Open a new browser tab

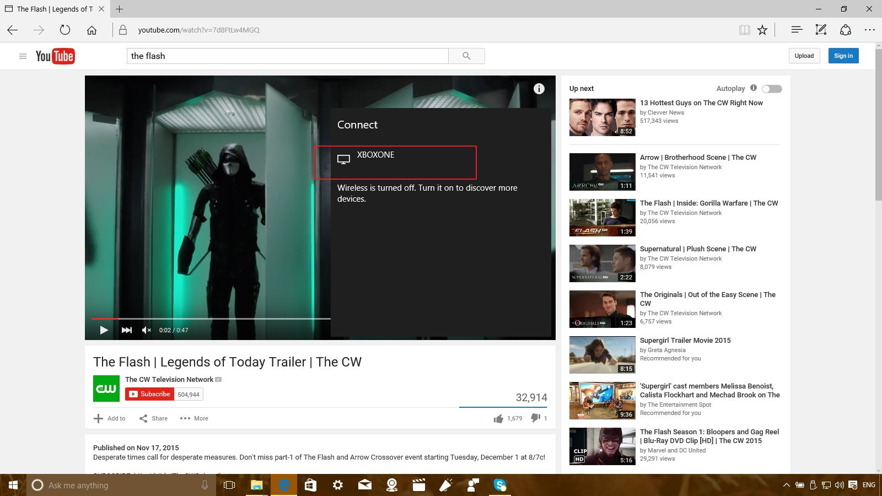coord(119,9)
